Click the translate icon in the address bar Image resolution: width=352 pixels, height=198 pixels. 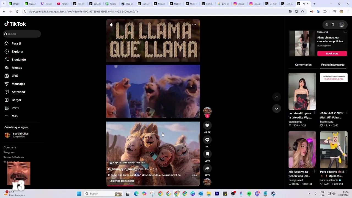pos(291,12)
